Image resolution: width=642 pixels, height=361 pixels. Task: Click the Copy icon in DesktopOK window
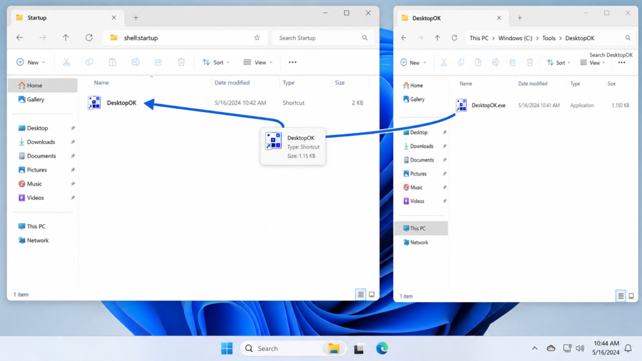click(x=461, y=63)
